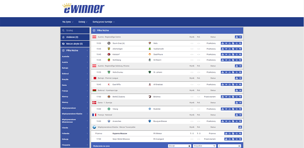Viewport: 304px width, 148px height.
Task: Open table list icon for Wals-Grunau match
Action: 226,72
